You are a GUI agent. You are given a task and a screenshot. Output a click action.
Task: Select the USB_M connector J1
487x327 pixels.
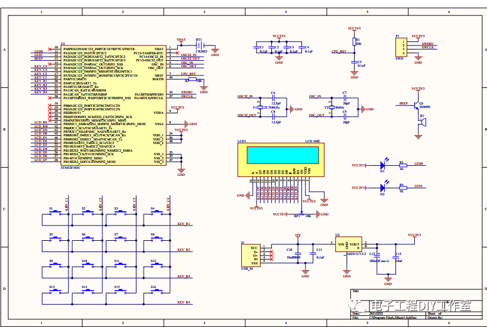click(x=251, y=256)
